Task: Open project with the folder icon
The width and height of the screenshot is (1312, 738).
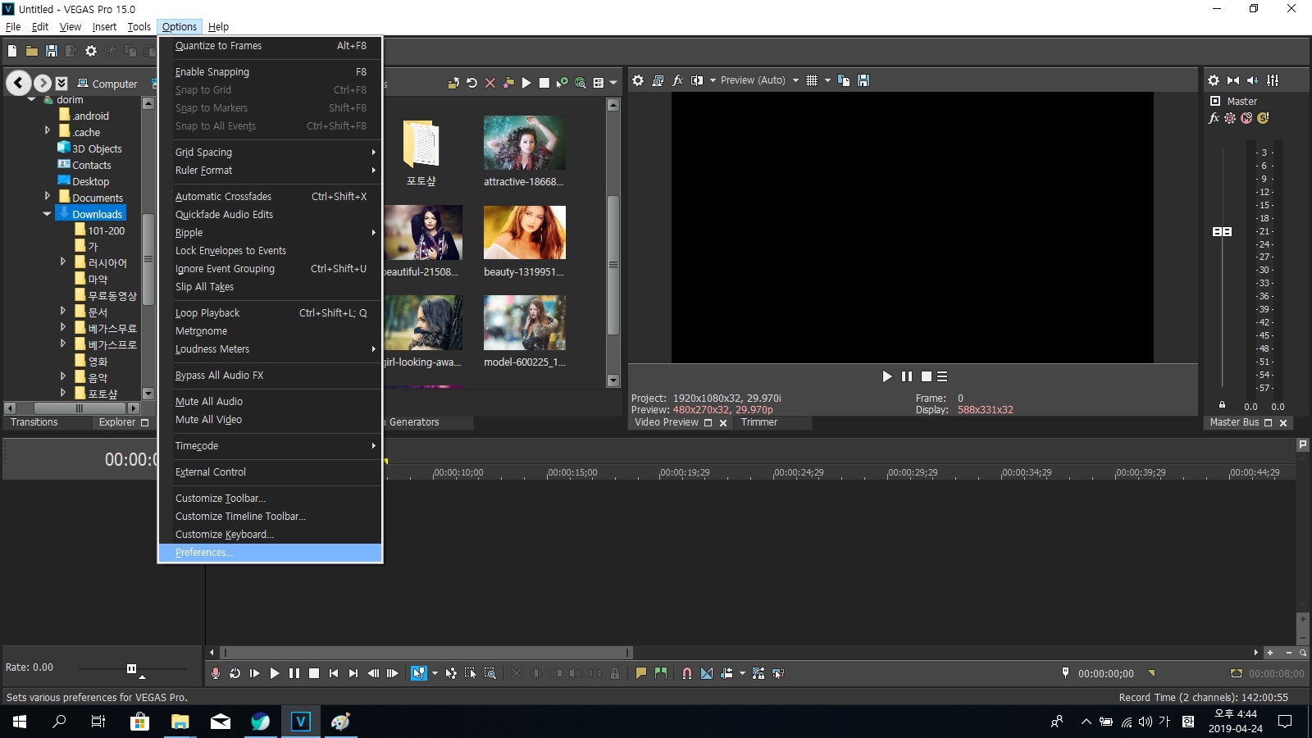Action: [32, 51]
